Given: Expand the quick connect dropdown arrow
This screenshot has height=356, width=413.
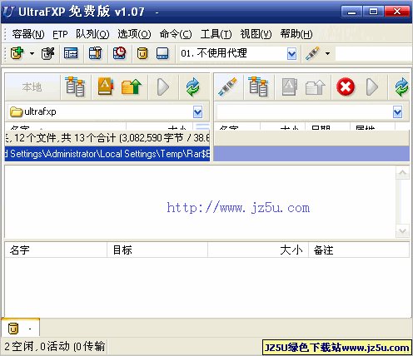Looking at the screenshot, I should click(328, 53).
